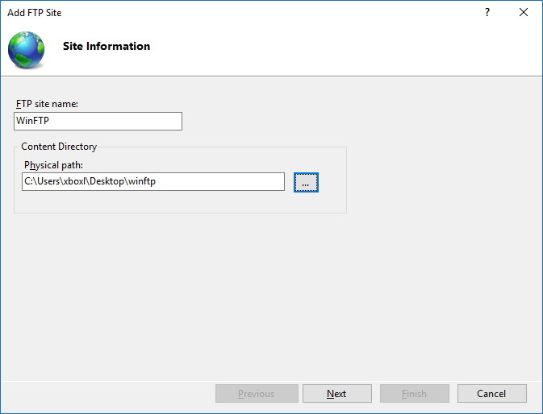
Task: Select the 'Physical path:' label
Action: click(54, 165)
